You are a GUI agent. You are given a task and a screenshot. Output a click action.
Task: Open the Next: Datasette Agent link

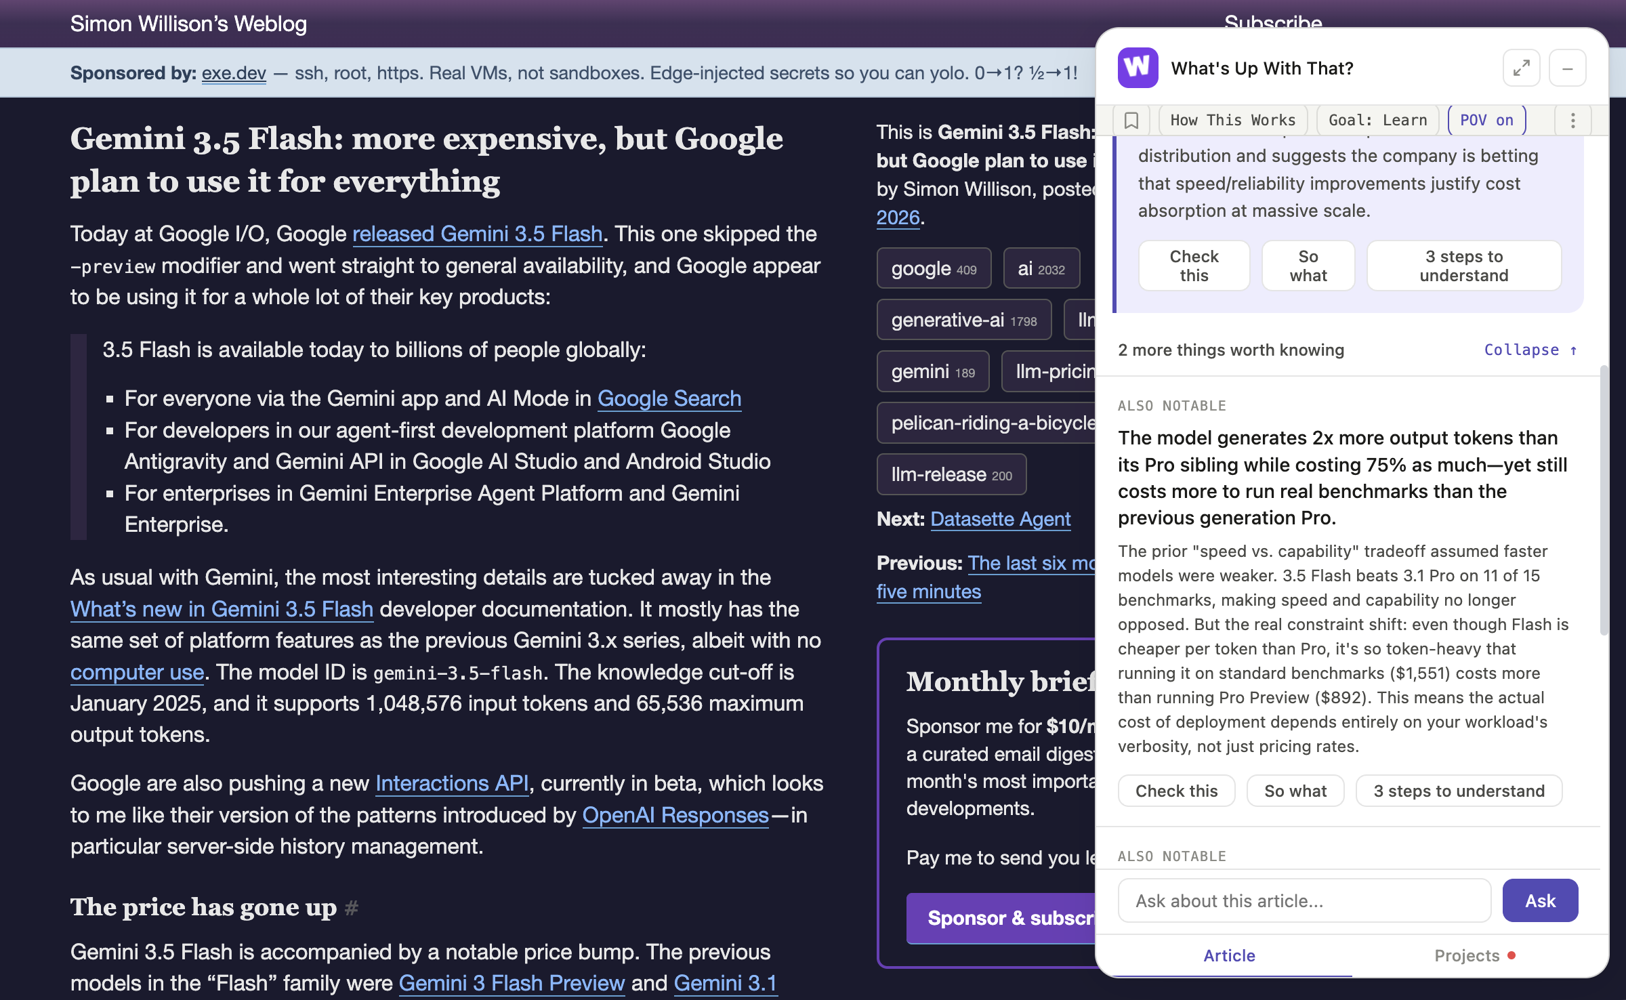click(x=1000, y=519)
